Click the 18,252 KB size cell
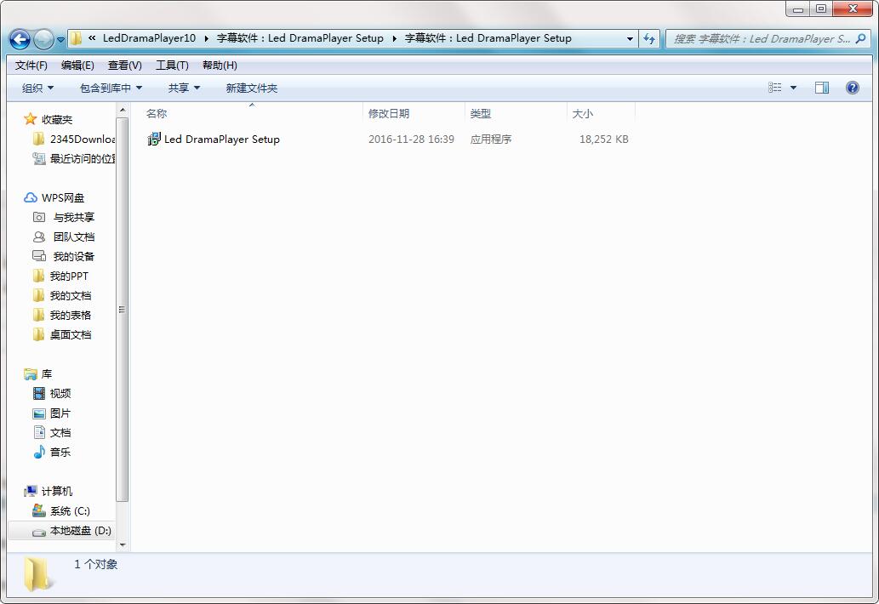The width and height of the screenshot is (879, 604). point(604,139)
